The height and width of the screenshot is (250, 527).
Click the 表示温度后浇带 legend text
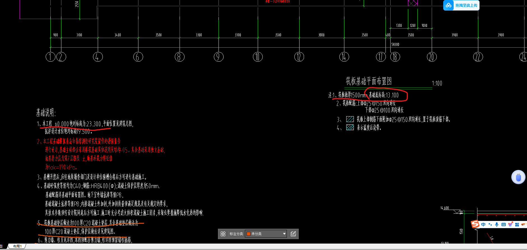pyautogui.click(x=369, y=128)
